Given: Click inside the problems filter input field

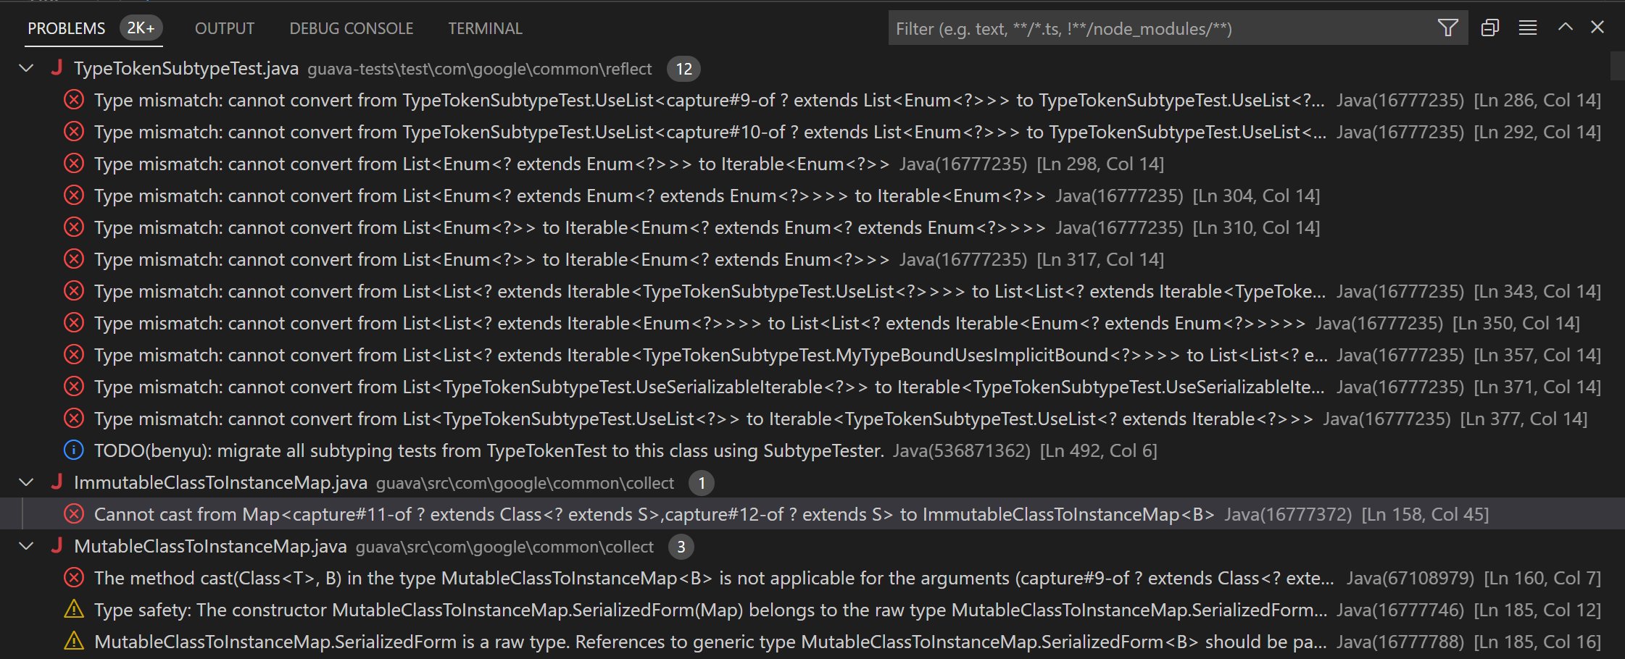Looking at the screenshot, I should [1160, 28].
